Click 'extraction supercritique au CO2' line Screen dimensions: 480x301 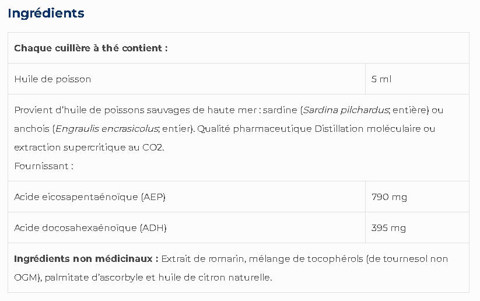tap(89, 147)
